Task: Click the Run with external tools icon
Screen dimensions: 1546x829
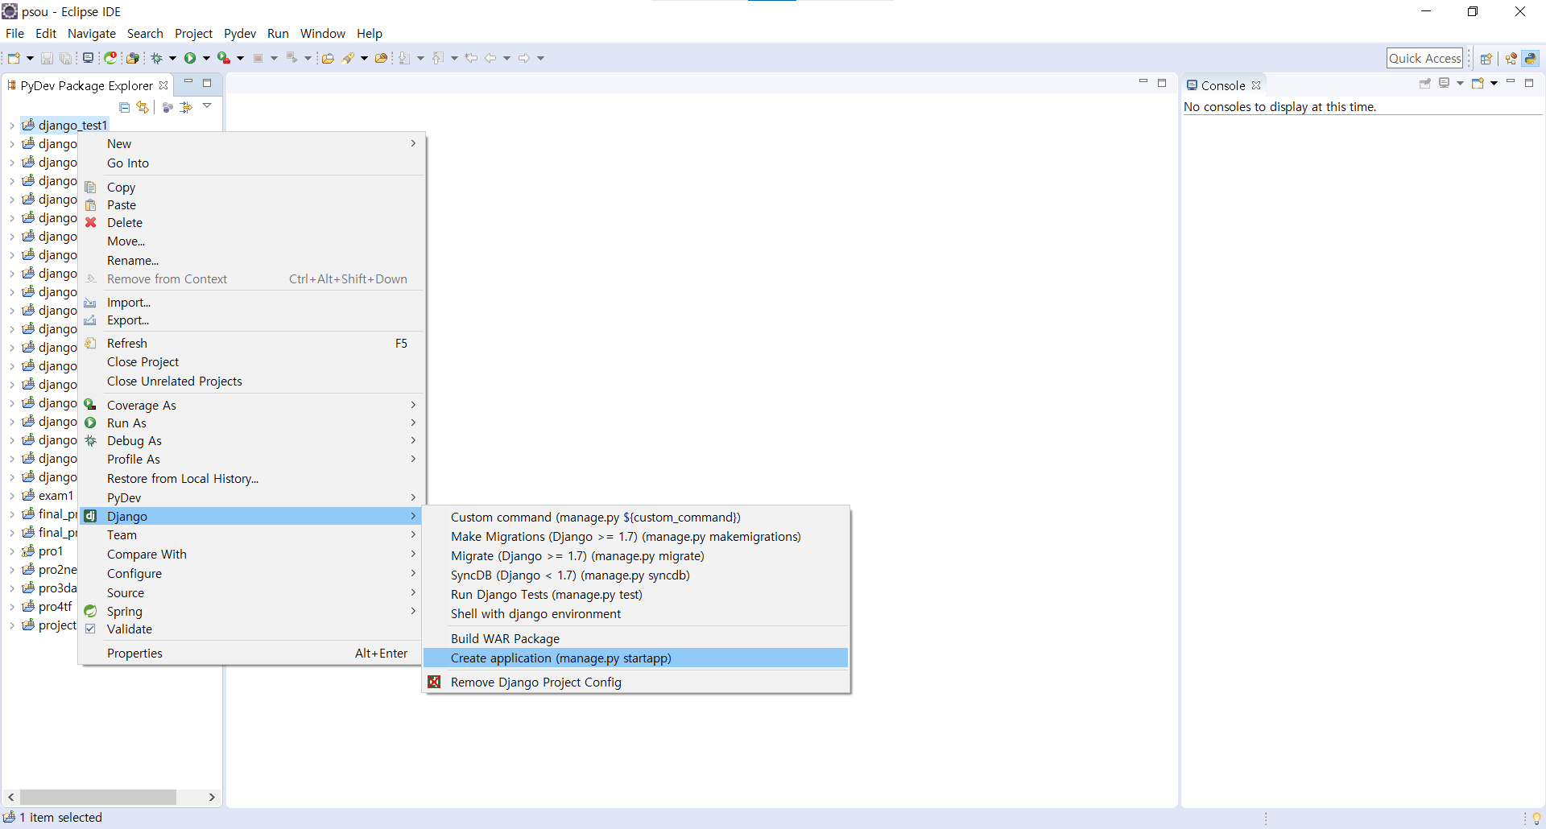Action: click(x=224, y=58)
